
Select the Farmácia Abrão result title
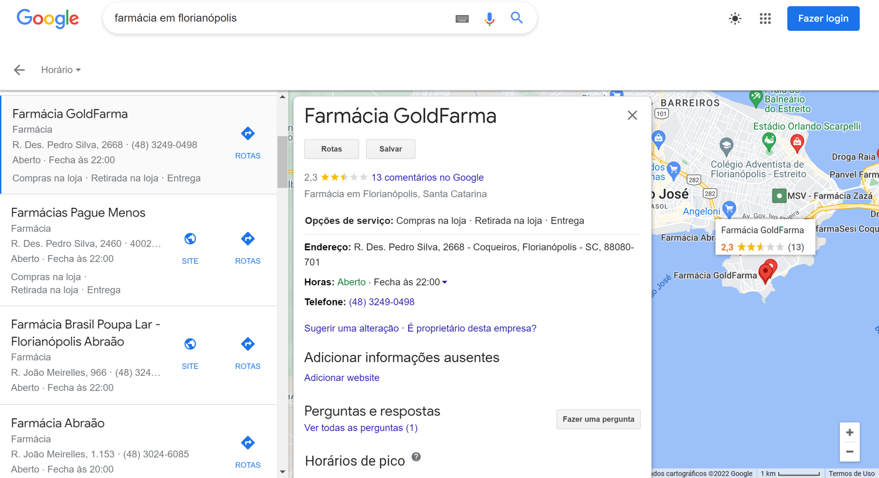pyautogui.click(x=58, y=423)
